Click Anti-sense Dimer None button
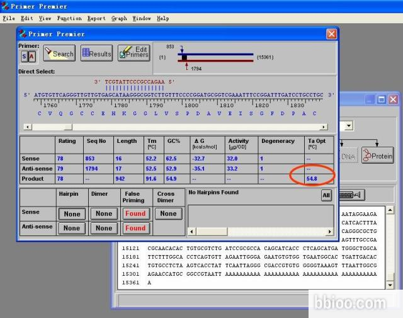 pos(104,228)
